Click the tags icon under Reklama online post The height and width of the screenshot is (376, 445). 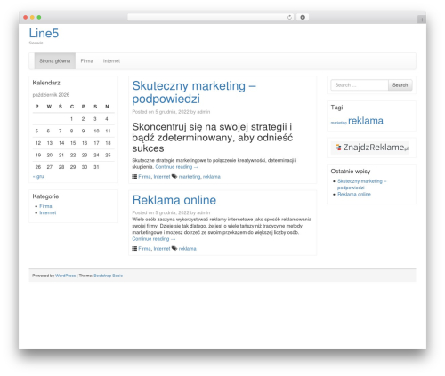click(174, 249)
